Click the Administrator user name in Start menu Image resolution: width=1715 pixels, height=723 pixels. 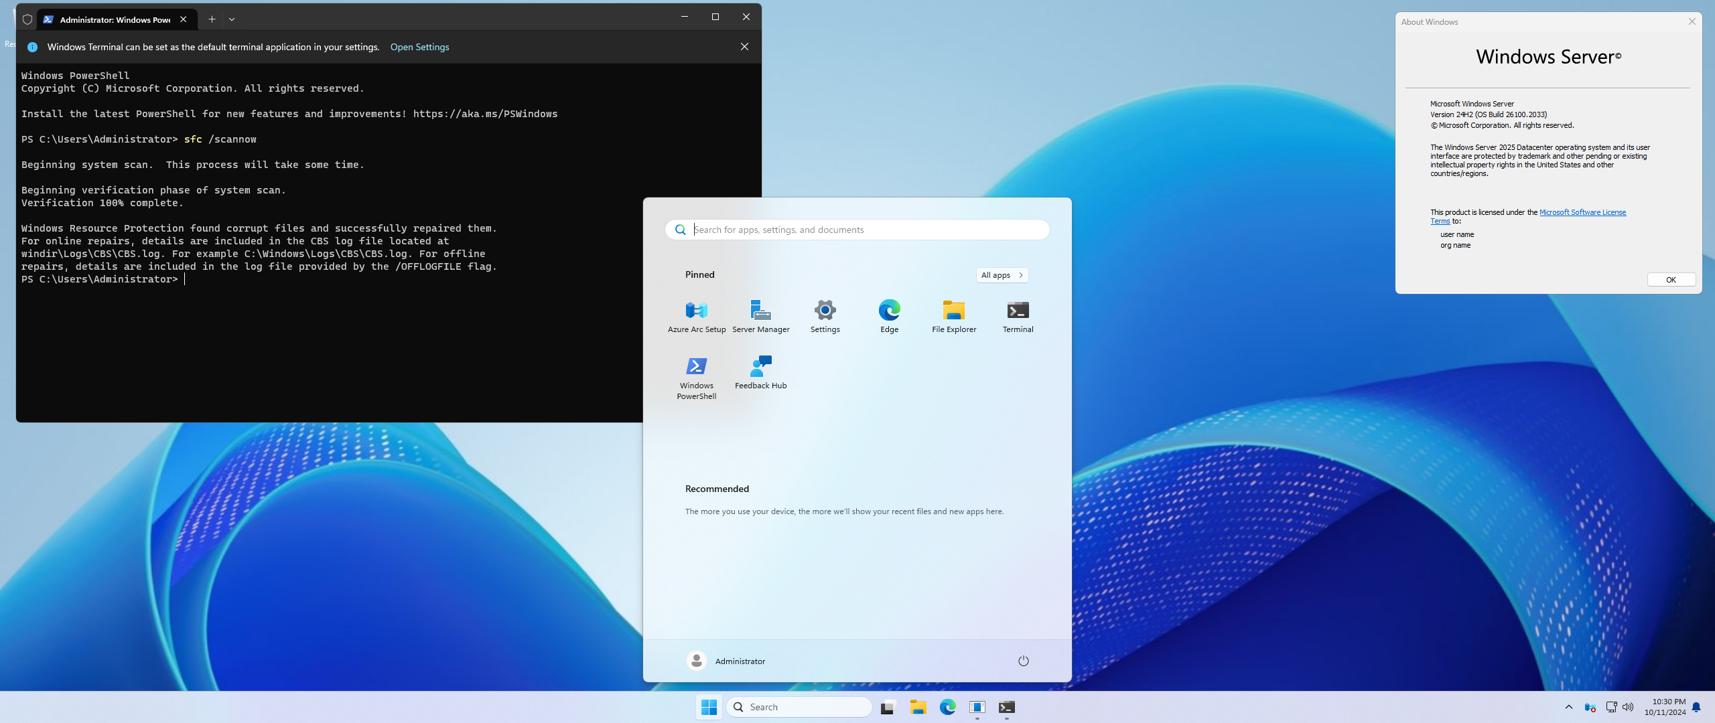click(740, 661)
